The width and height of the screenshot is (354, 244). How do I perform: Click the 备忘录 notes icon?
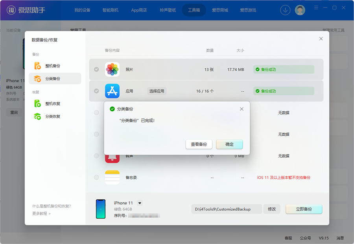pyautogui.click(x=112, y=177)
